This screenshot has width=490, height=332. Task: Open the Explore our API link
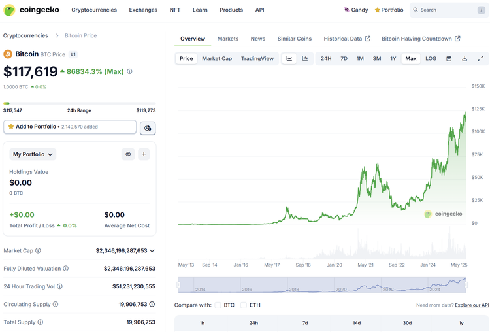[x=472, y=305]
